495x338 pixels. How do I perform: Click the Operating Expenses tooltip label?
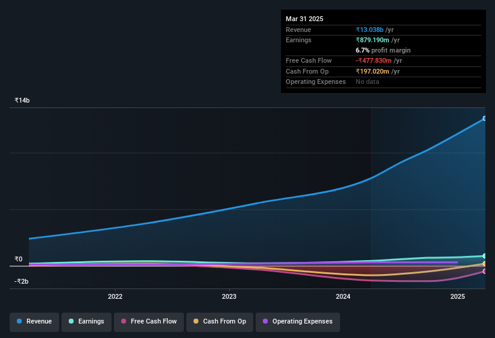pyautogui.click(x=316, y=82)
